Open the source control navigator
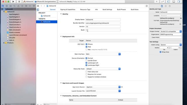The image size is (187, 105). (x=7, y=6)
